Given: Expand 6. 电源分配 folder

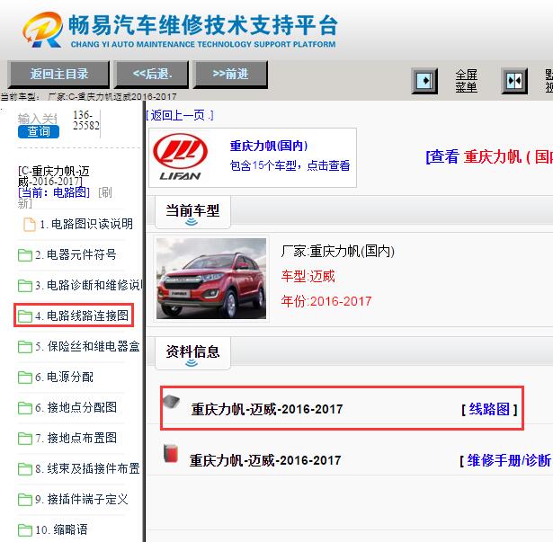Looking at the screenshot, I should coord(64,377).
